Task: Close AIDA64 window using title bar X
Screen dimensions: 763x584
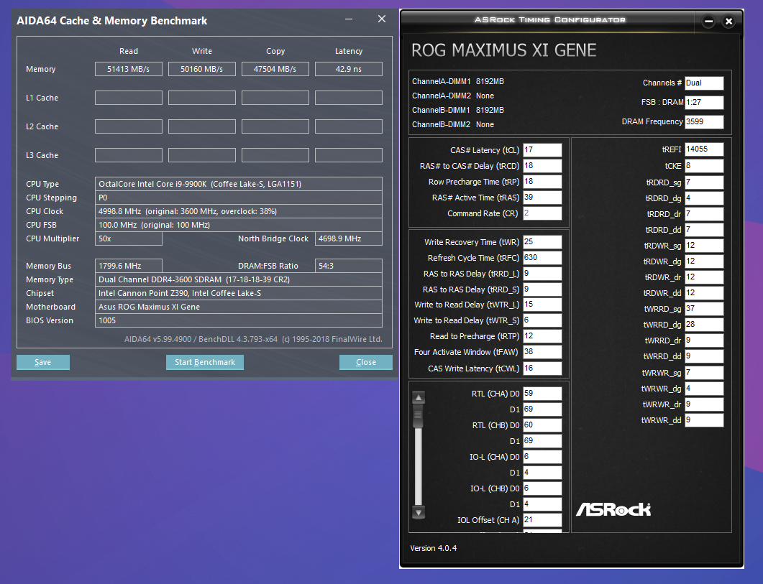Action: coord(381,19)
